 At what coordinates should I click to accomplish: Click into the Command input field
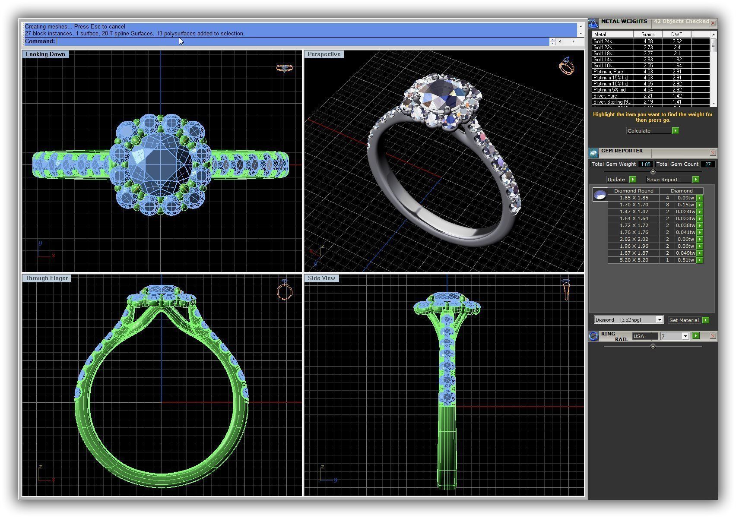302,41
